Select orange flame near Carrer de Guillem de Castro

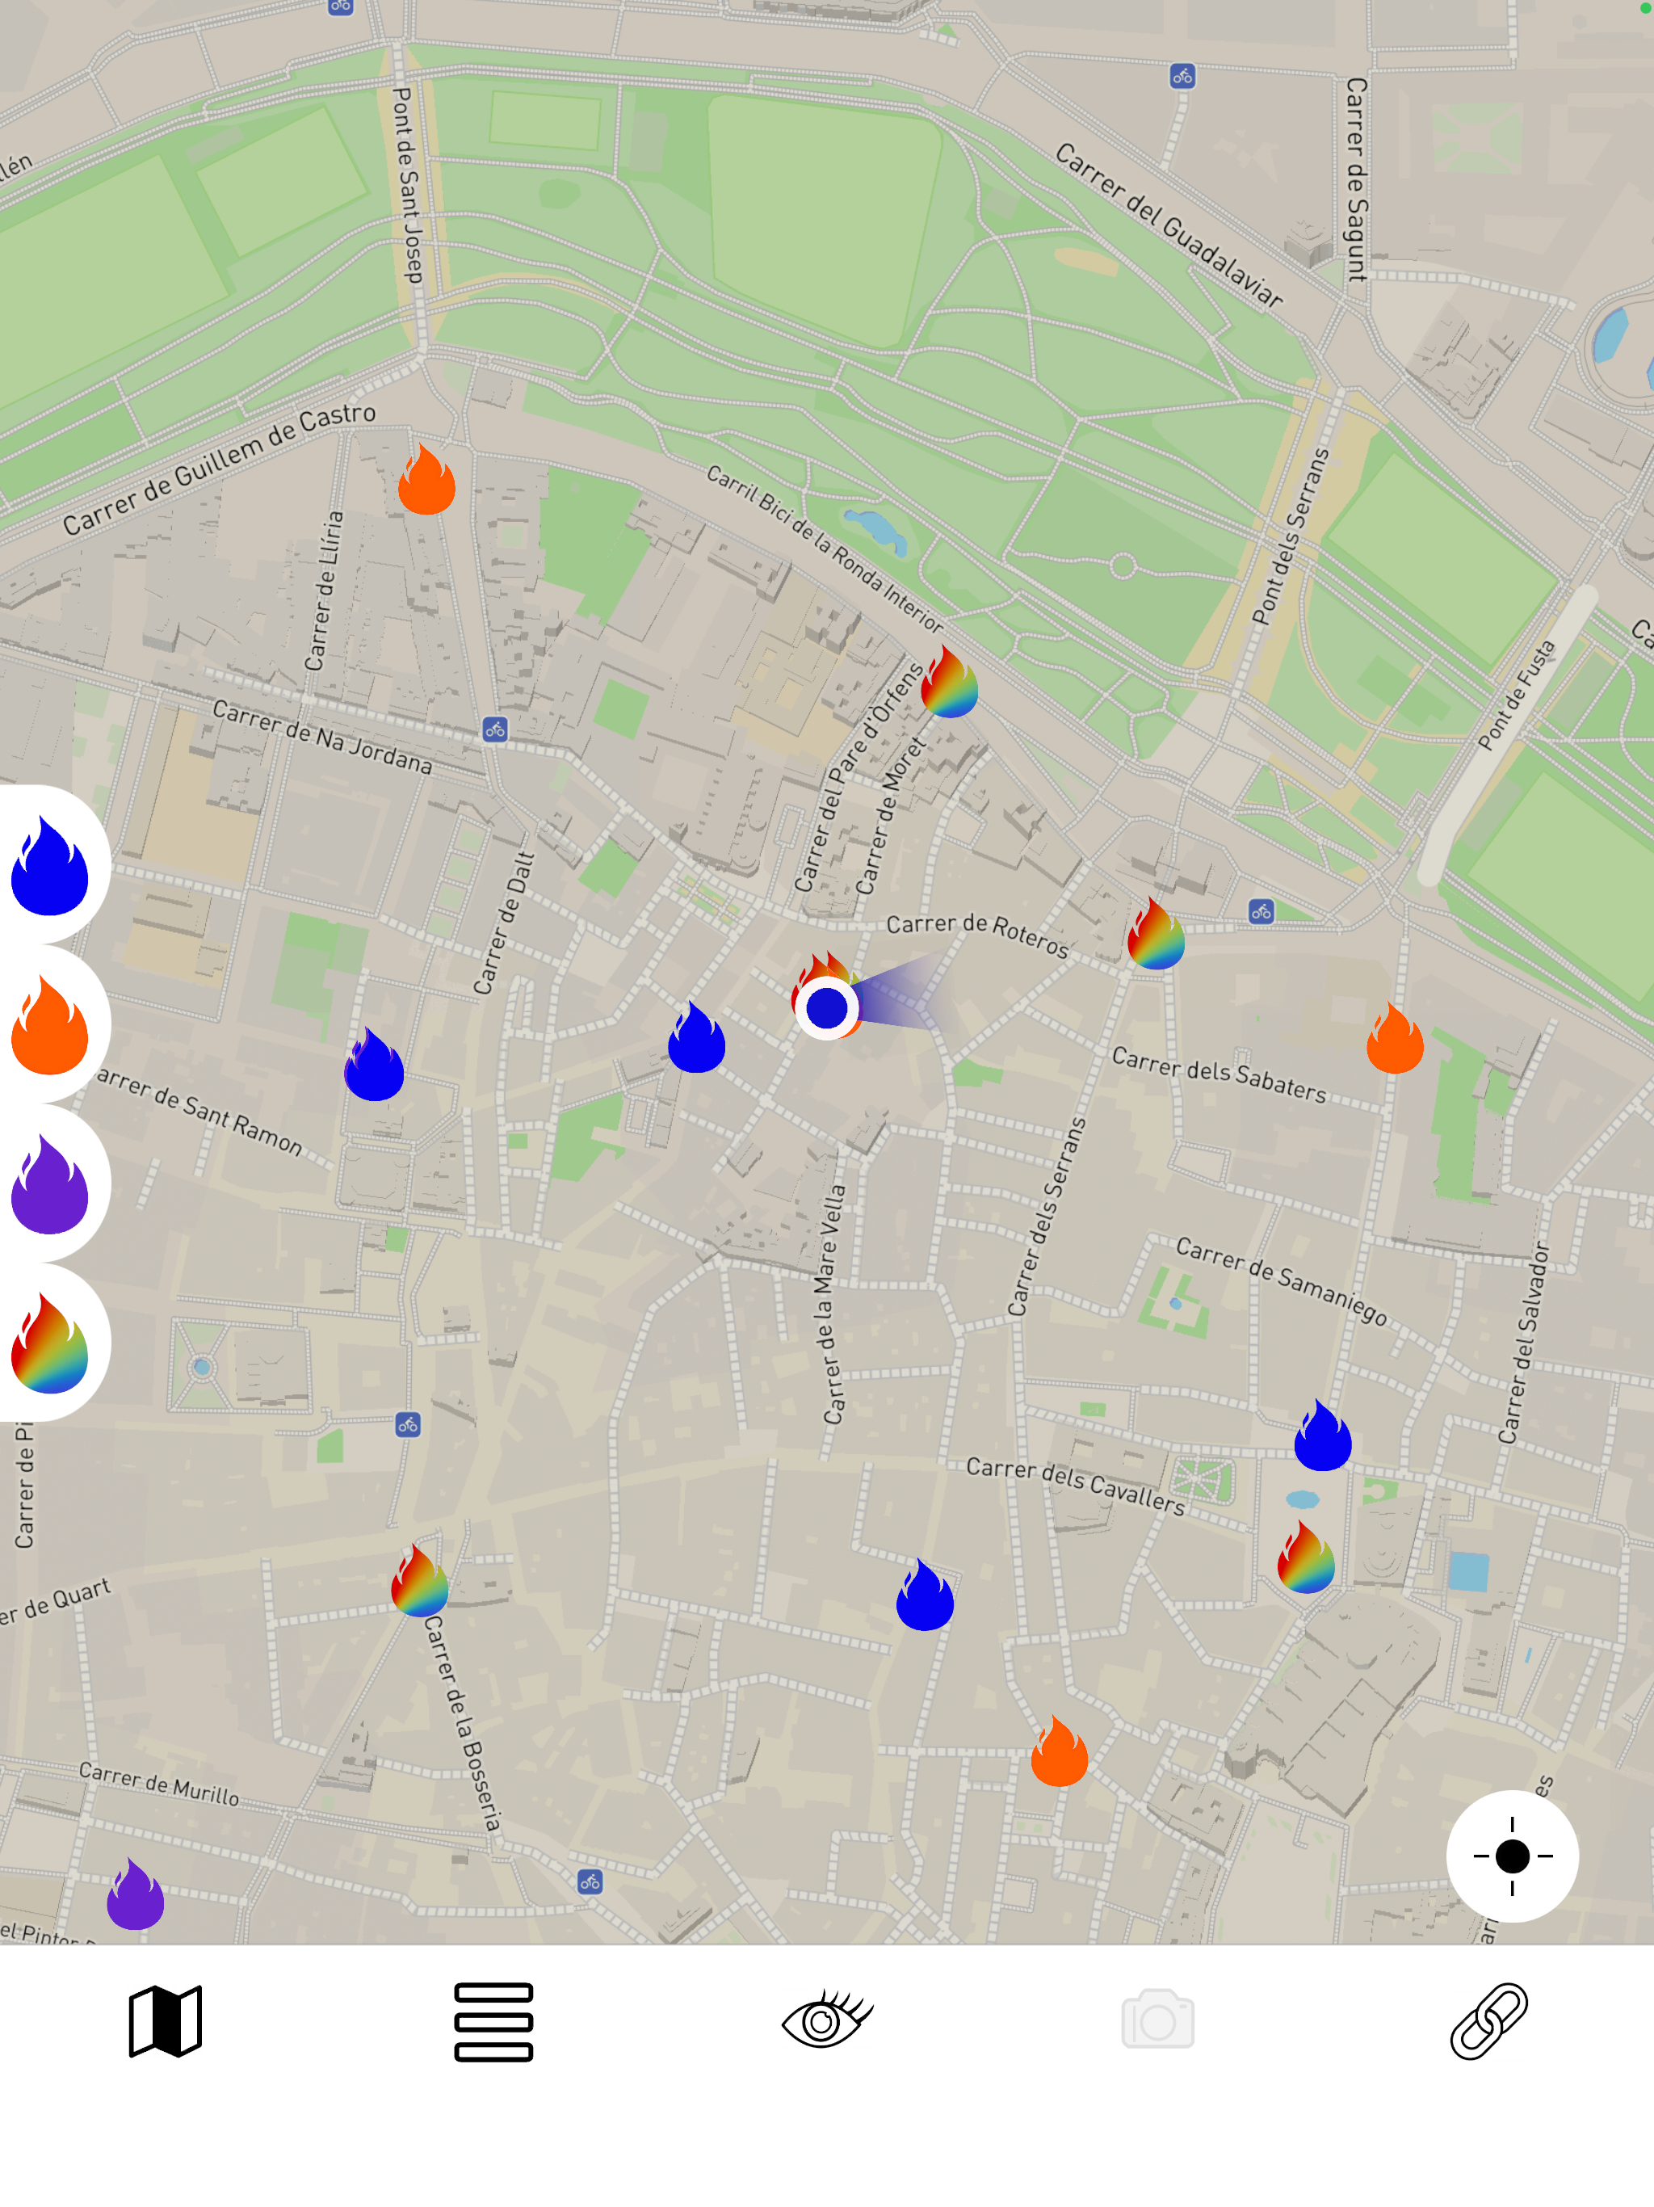coord(427,479)
